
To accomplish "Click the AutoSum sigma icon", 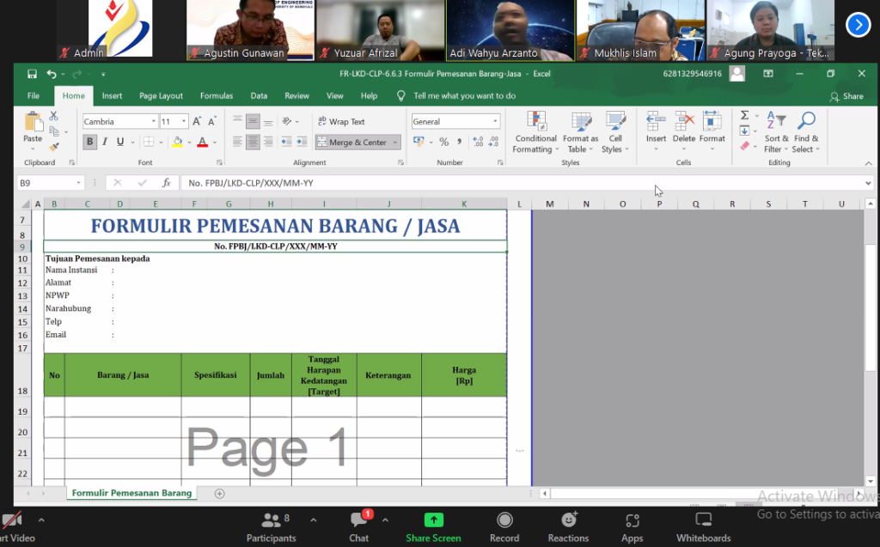I will click(744, 116).
